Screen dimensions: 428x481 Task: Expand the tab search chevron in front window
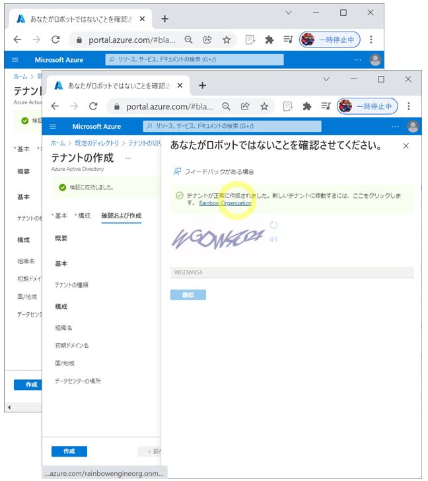point(326,79)
